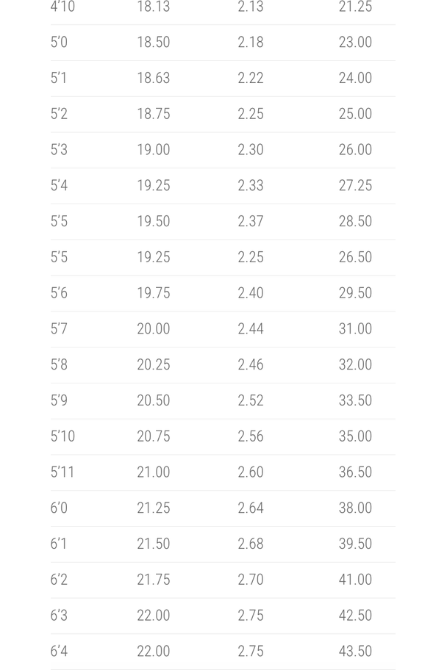
Task: Click the 2.37 table value
Action: (x=250, y=221)
